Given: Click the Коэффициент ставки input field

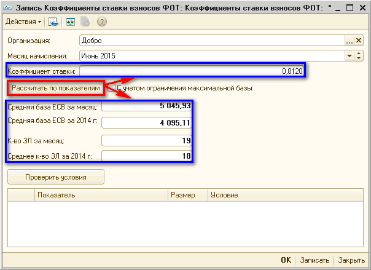Looking at the screenshot, I should tap(192, 71).
